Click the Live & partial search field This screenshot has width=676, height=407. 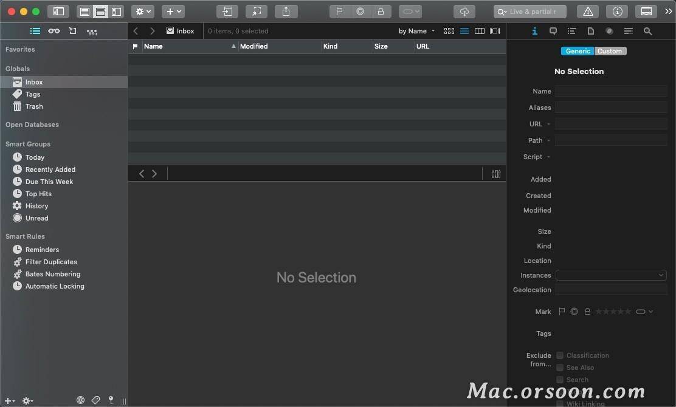(530, 12)
